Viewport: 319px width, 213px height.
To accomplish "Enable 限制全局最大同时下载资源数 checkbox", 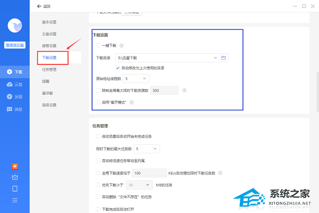I will click(x=98, y=91).
